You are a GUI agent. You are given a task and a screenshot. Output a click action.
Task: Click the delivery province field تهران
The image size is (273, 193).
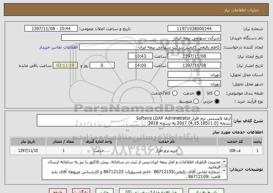pyautogui.click(x=194, y=75)
